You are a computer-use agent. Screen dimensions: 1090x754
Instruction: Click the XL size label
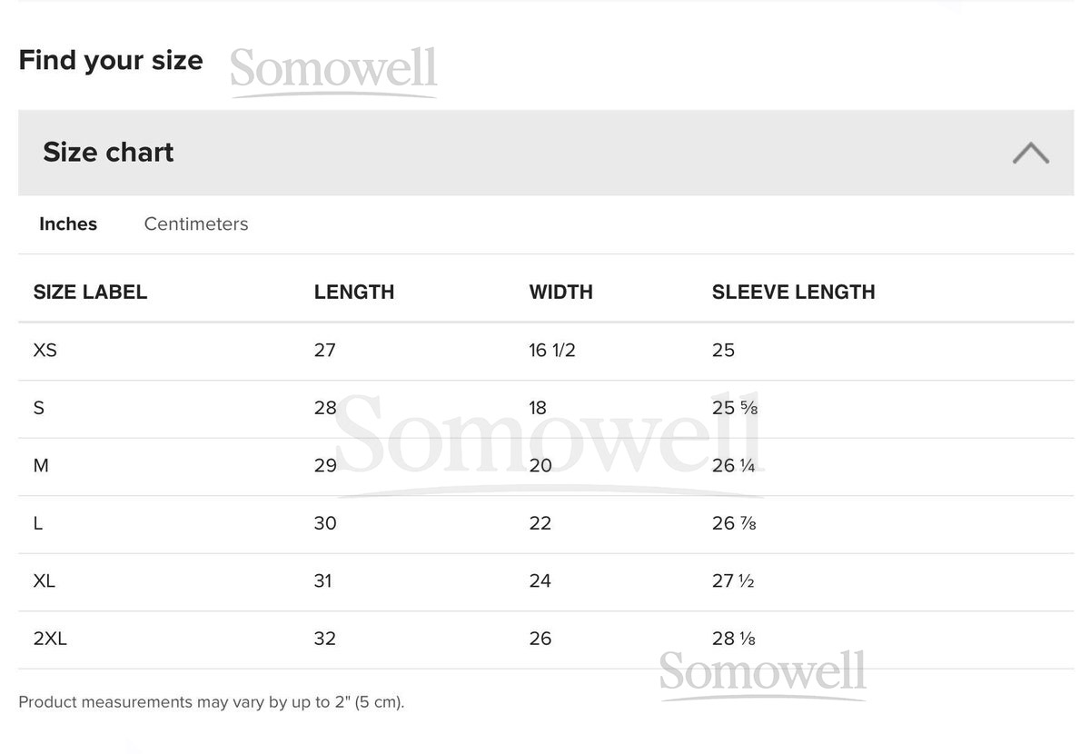(45, 581)
